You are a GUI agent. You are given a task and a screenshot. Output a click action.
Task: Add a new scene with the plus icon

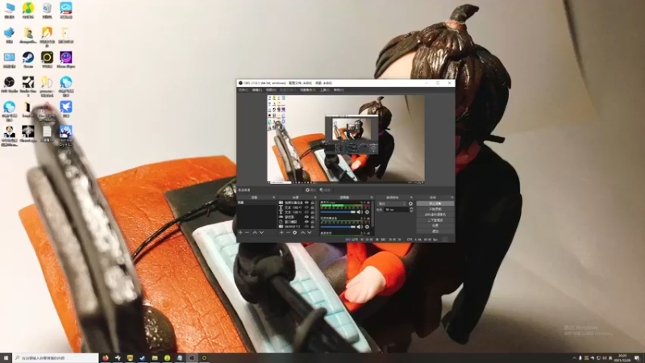pyautogui.click(x=240, y=232)
